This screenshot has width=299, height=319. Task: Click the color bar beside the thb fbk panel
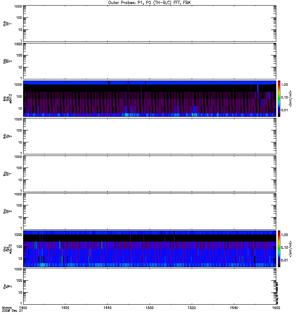click(279, 98)
